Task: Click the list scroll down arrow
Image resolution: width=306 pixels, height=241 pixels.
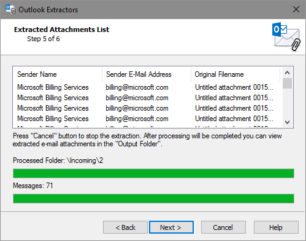Action: [287, 122]
